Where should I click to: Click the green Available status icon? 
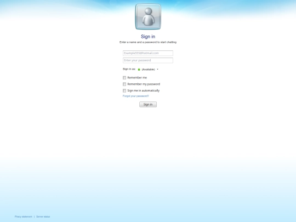139,70
